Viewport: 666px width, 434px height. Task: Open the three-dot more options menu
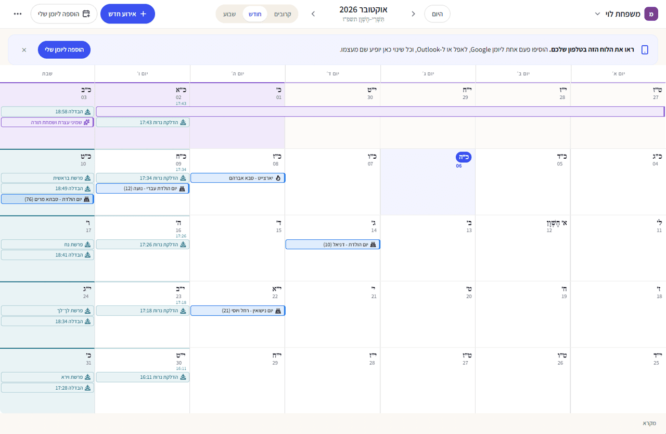point(18,14)
